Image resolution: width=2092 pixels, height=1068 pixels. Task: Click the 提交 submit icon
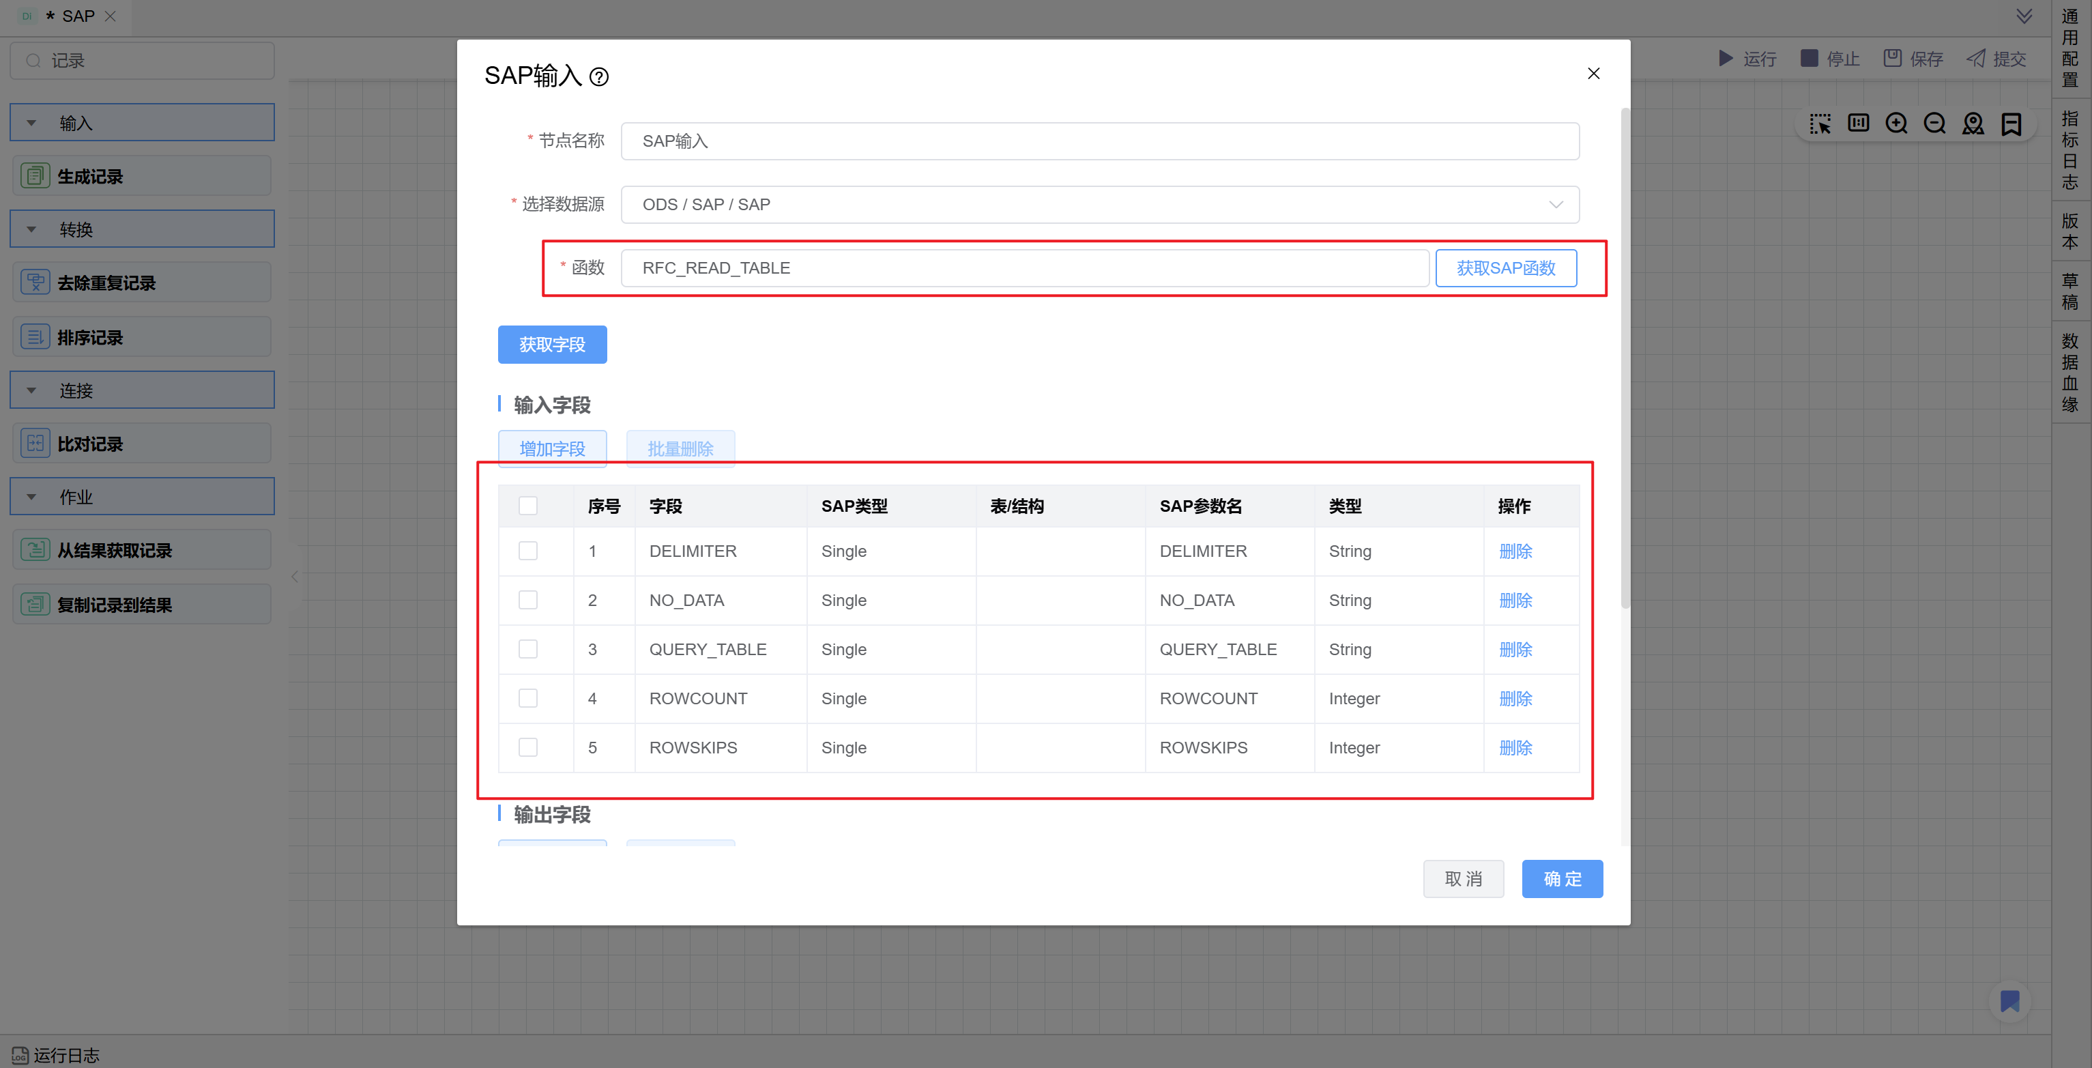pyautogui.click(x=1976, y=59)
